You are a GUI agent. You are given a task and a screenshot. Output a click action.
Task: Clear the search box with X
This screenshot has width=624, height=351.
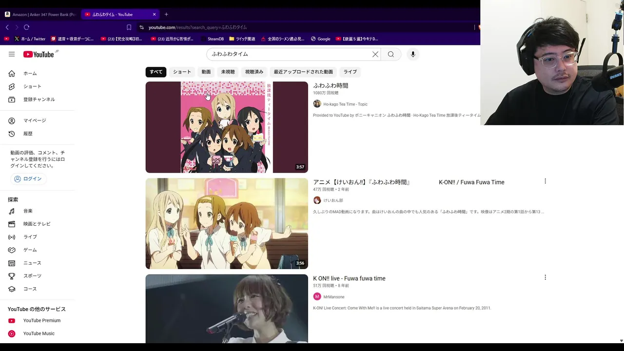tap(375, 54)
